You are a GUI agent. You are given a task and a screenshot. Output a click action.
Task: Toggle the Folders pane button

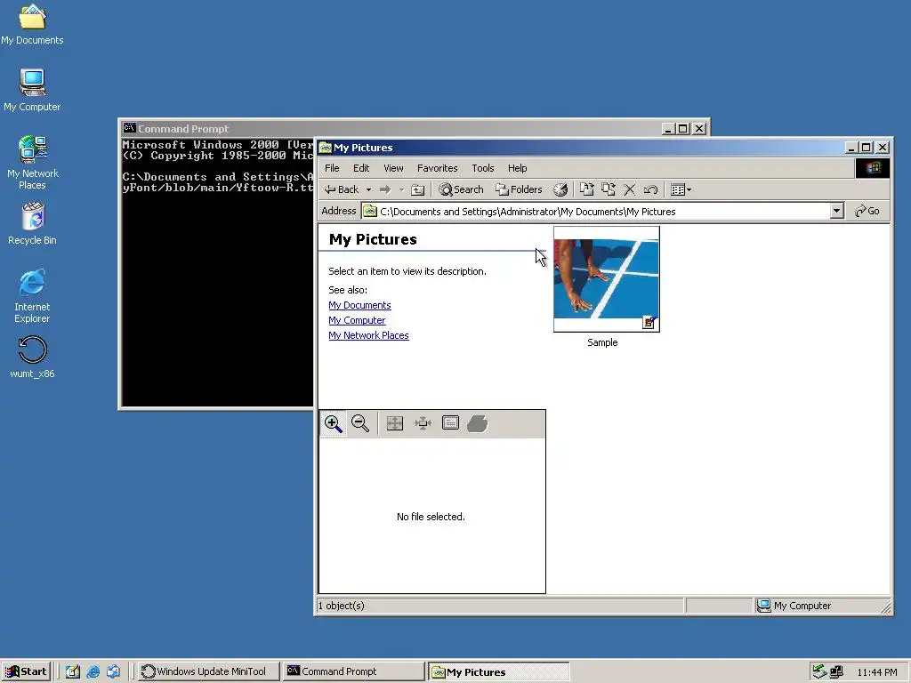[519, 189]
